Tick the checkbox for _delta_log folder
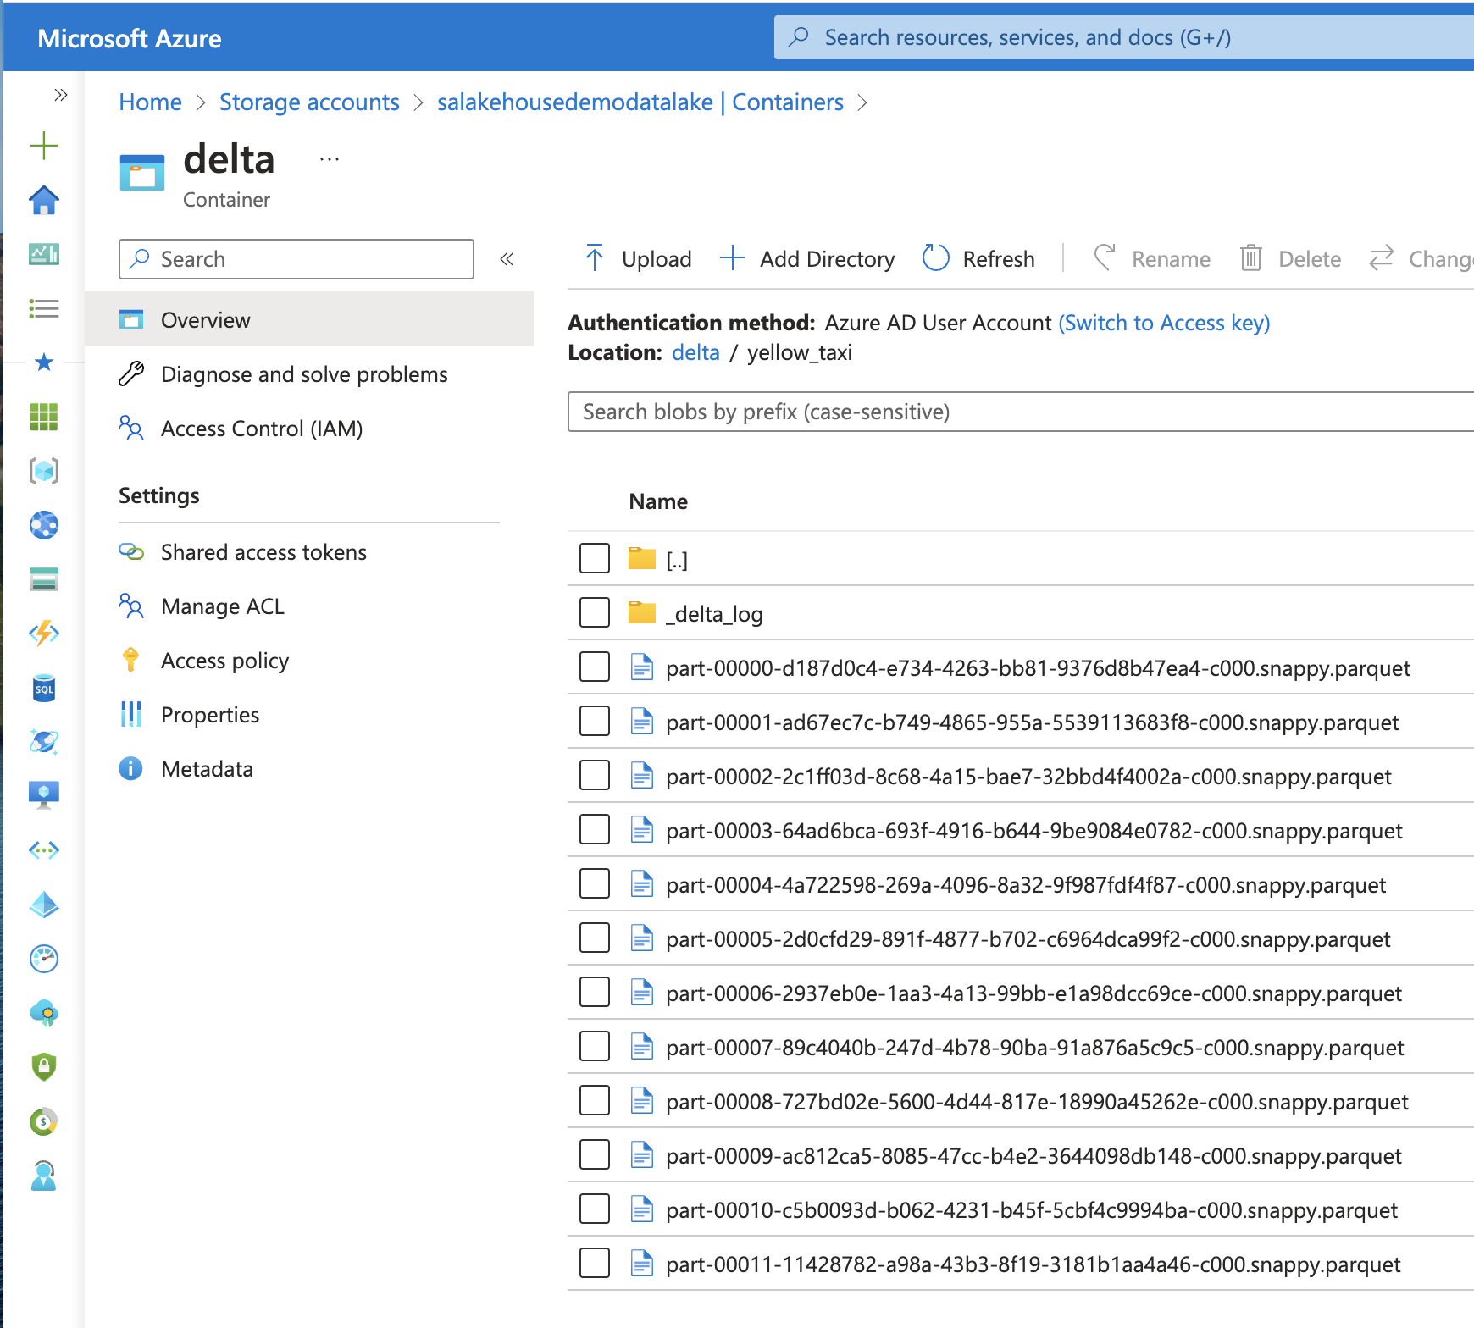The height and width of the screenshot is (1328, 1474). [x=594, y=612]
